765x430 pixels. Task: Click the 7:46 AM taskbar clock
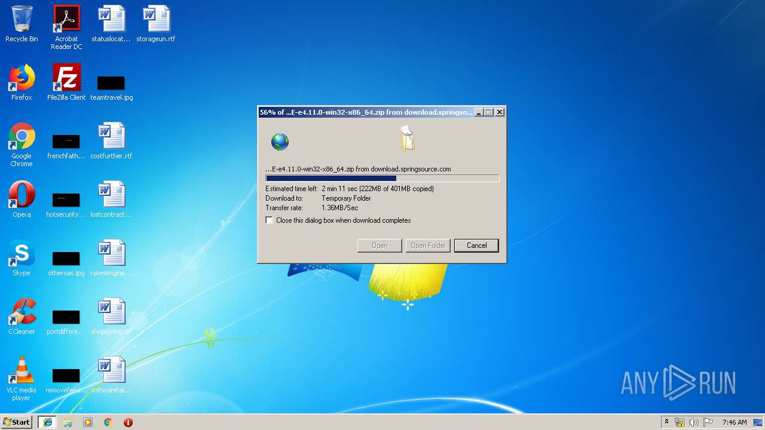735,422
